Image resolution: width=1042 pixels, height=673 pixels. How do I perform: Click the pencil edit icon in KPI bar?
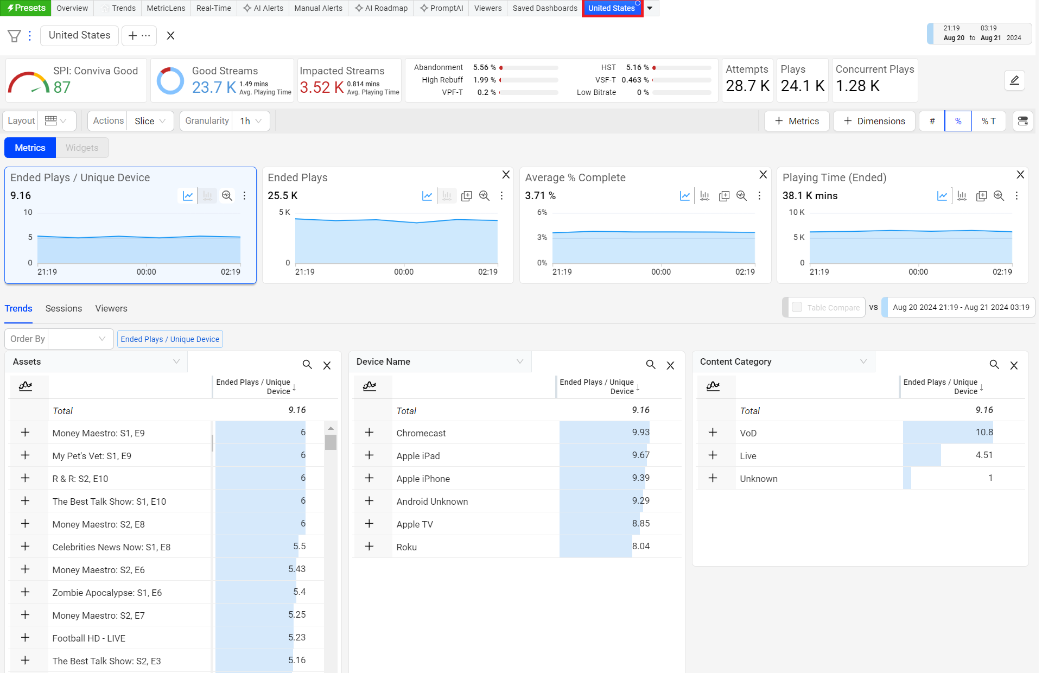click(1014, 80)
